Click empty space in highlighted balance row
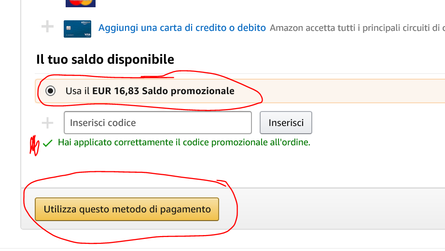Viewport: 445px width, 251px height. coord(348,91)
